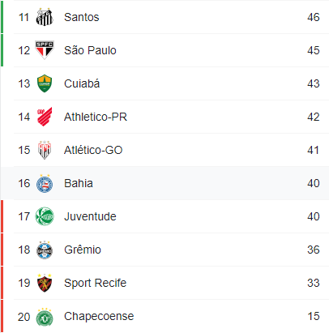The width and height of the screenshot is (329, 333).
Task: Select the Cuiabá team name
Action: coord(82,83)
